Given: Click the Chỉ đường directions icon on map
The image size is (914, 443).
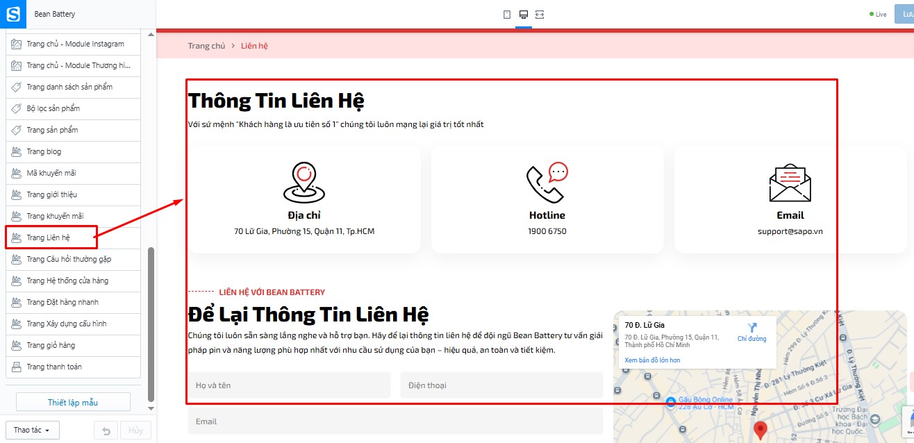Looking at the screenshot, I should [x=752, y=327].
